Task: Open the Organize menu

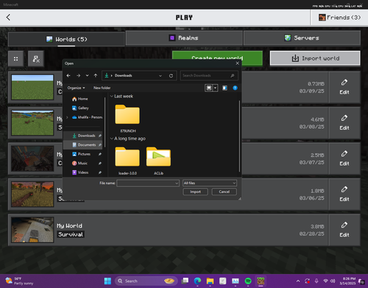Action: coord(76,88)
